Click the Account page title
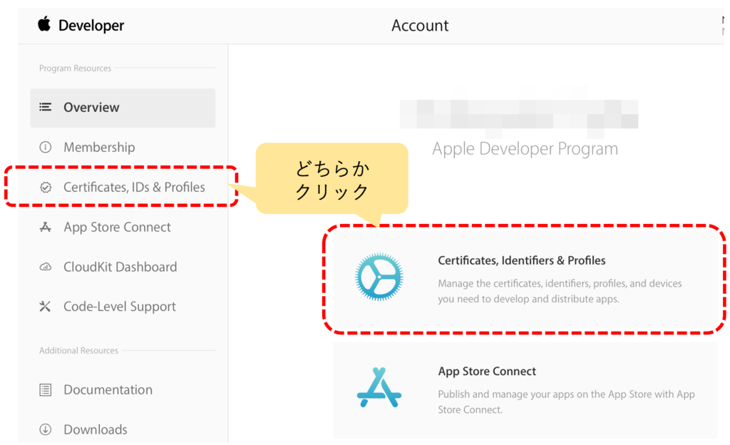The image size is (730, 445). 420,25
